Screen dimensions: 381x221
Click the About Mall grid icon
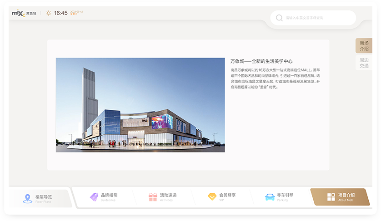pos(331,197)
